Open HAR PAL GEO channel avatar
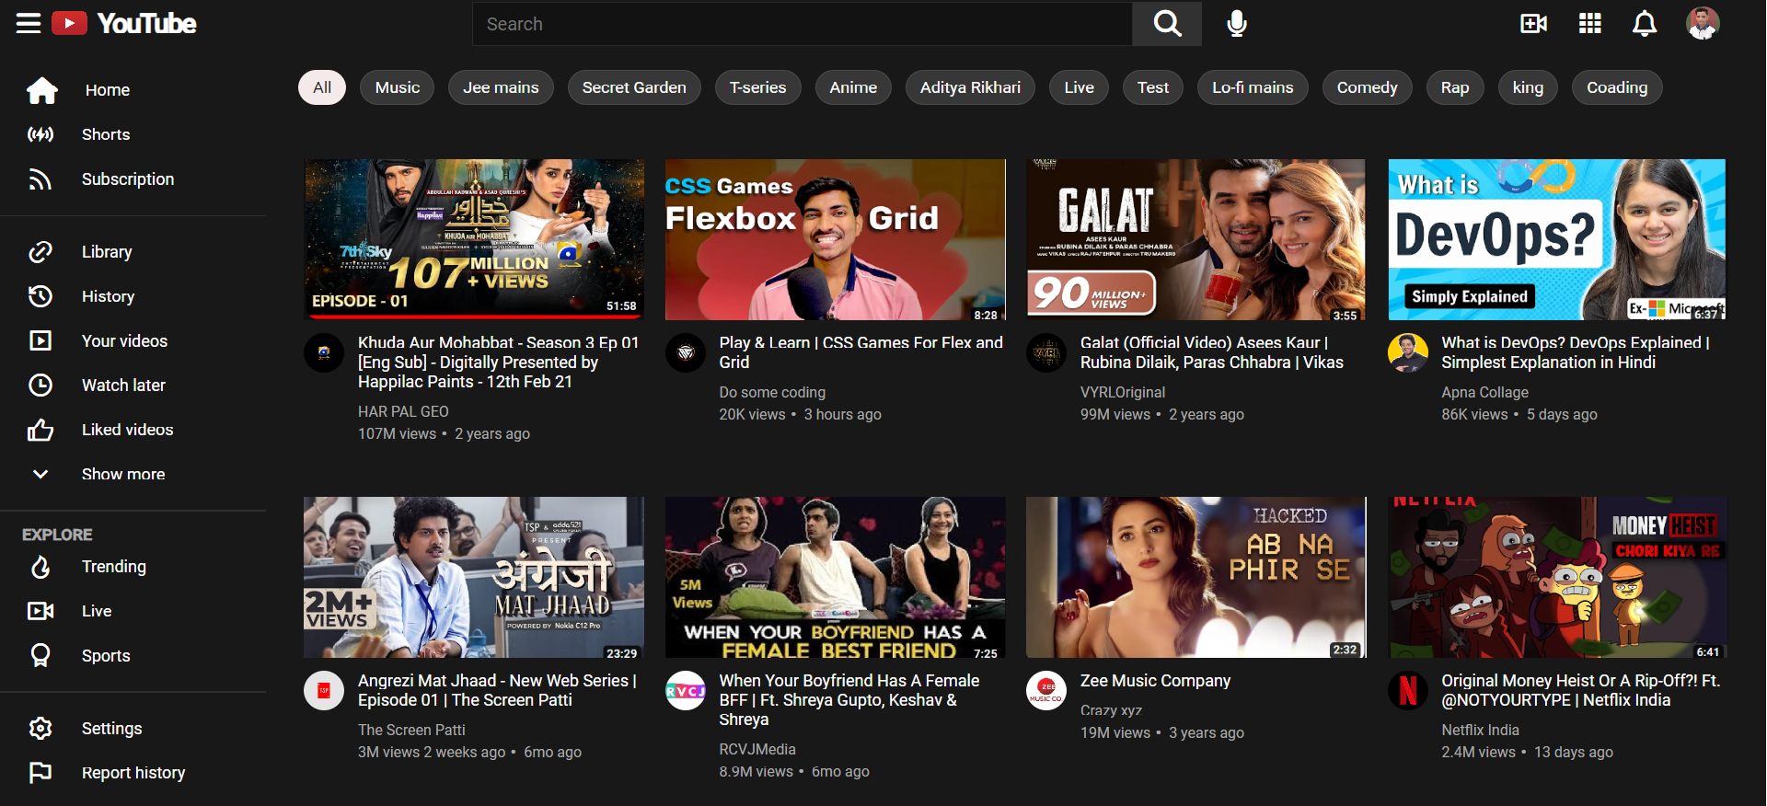 pos(324,352)
